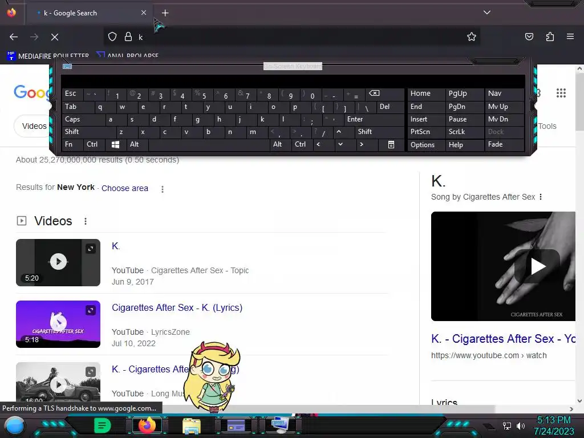Stop loading the page with X button

click(55, 37)
